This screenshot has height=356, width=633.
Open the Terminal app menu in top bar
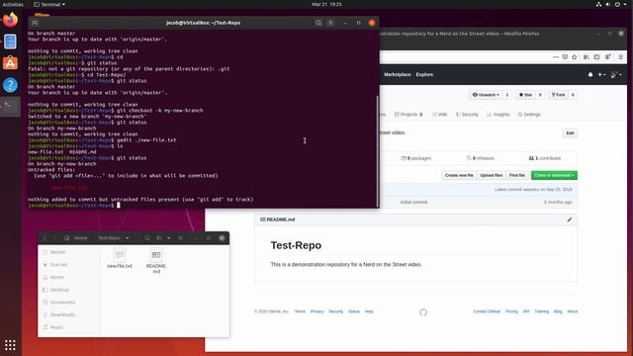pyautogui.click(x=49, y=4)
